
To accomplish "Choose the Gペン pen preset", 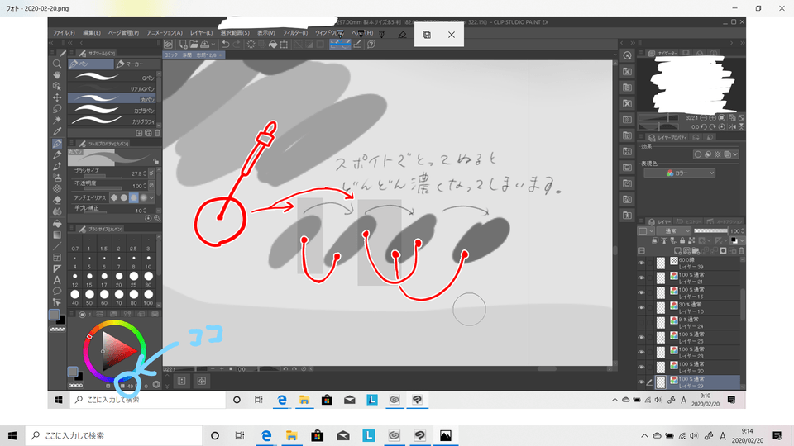I will click(112, 78).
